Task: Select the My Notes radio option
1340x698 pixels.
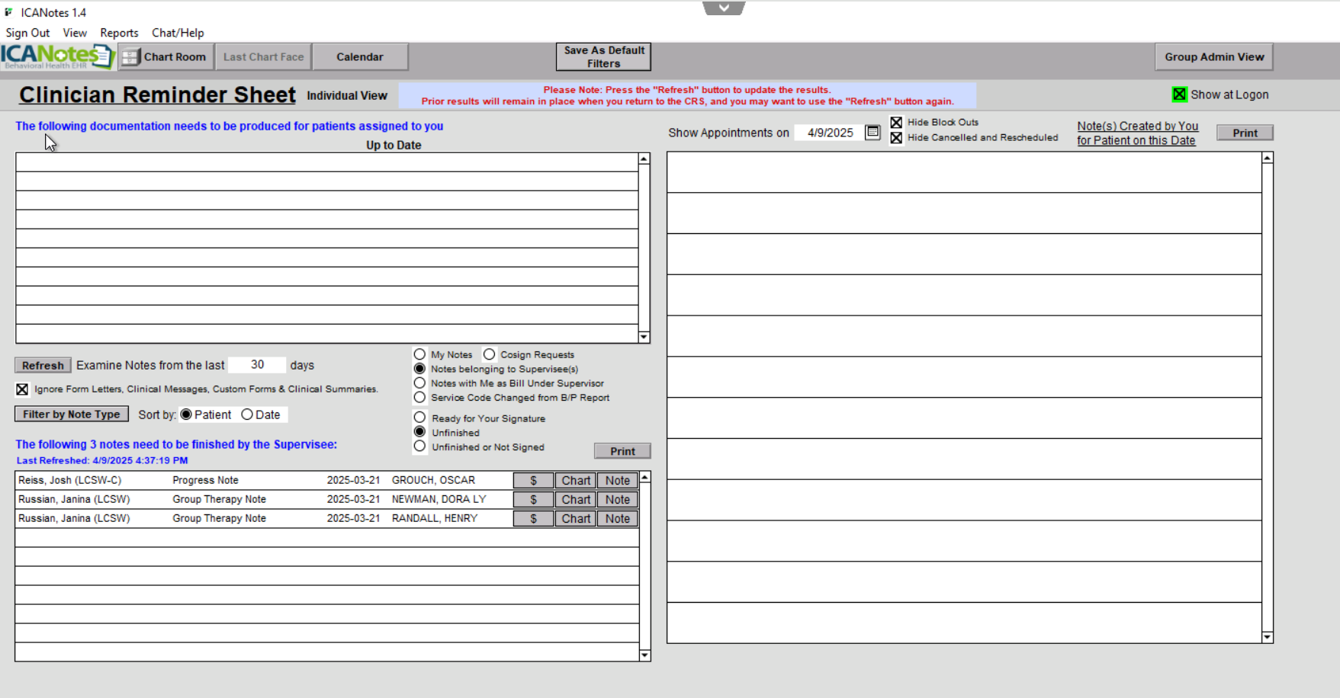Action: (419, 354)
